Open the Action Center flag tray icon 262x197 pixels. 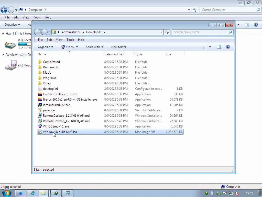click(224, 193)
